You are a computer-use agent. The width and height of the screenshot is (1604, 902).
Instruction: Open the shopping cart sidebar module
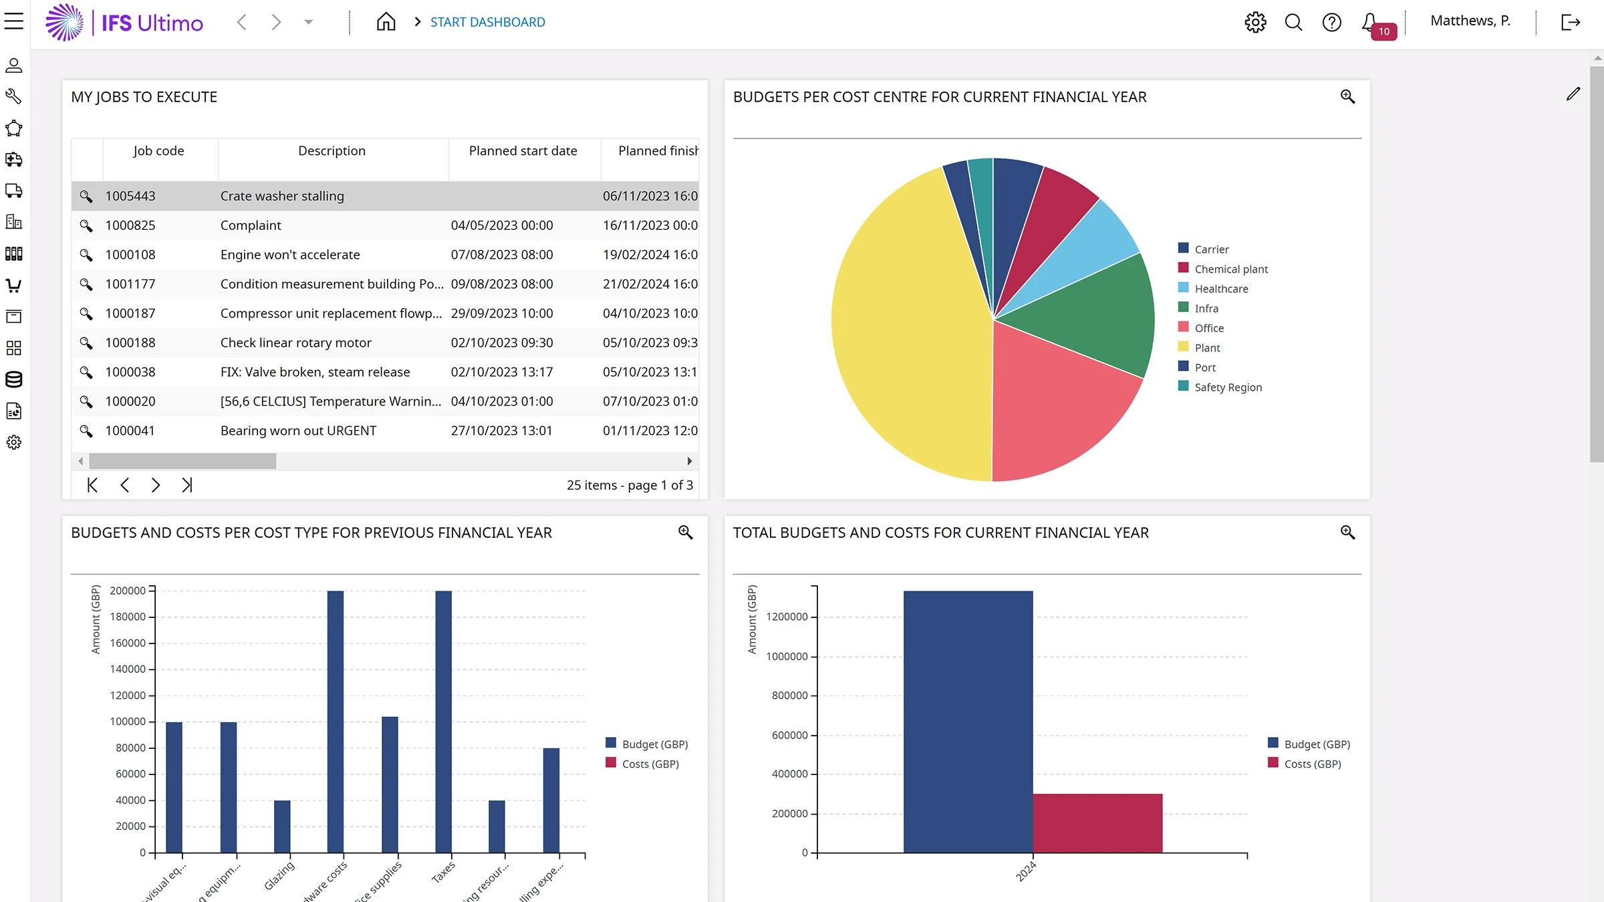click(13, 286)
